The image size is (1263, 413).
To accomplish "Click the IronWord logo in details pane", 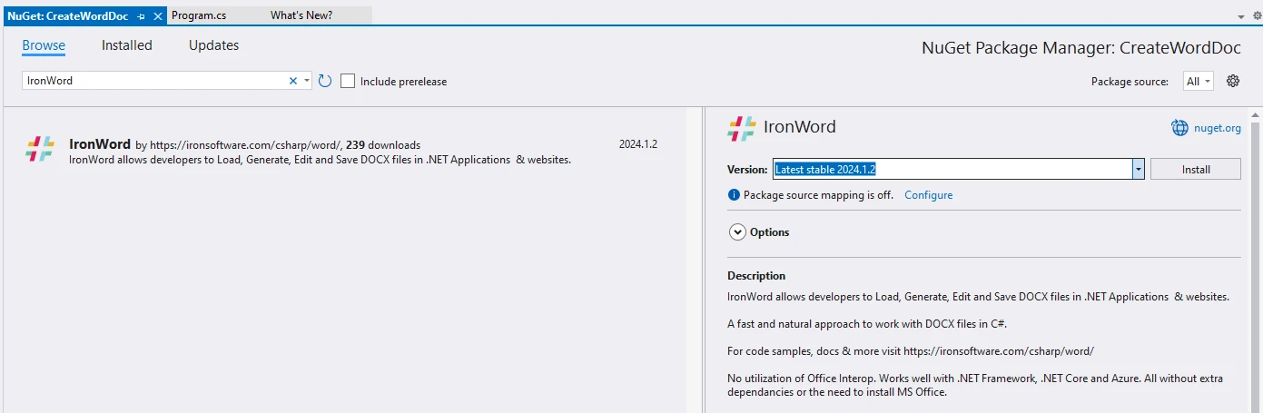I will (741, 128).
